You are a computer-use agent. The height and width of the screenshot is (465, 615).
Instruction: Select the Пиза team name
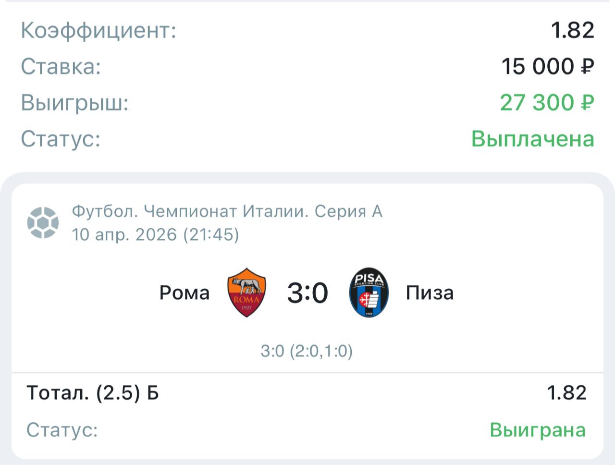430,293
